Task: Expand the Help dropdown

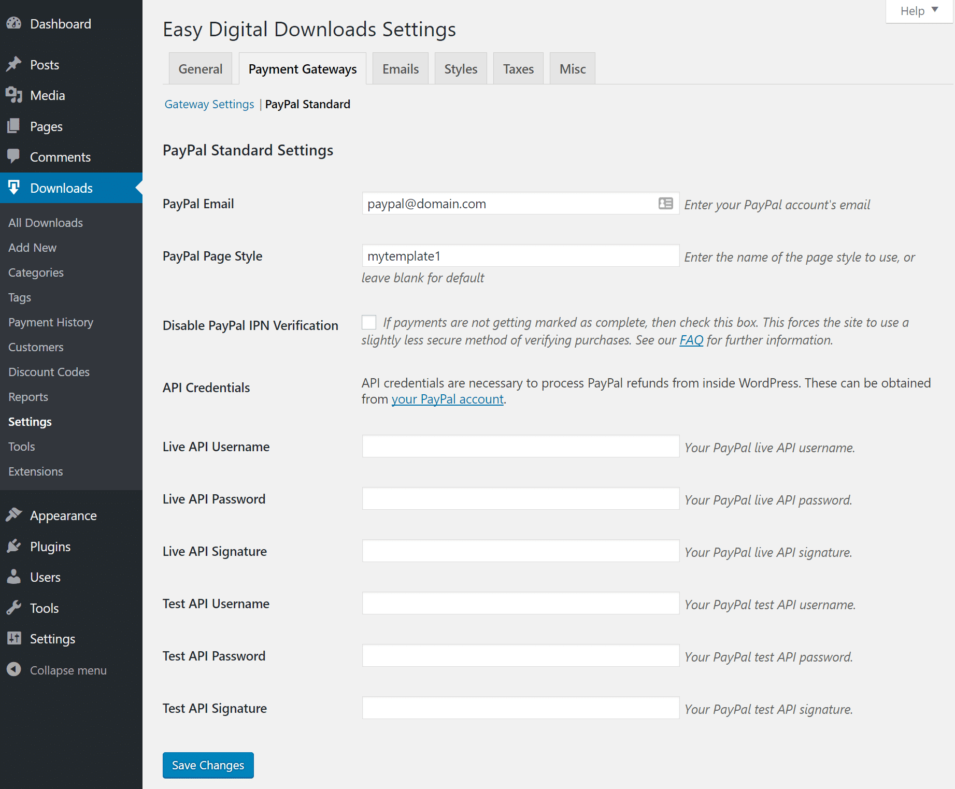Action: pyautogui.click(x=918, y=11)
